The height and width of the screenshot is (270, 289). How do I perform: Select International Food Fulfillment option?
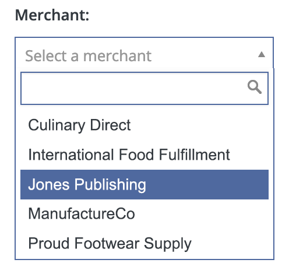tap(144, 155)
